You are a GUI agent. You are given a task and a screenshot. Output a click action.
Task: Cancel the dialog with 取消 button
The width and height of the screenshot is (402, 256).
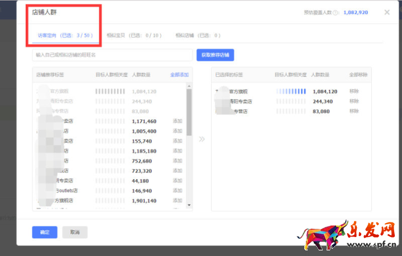tap(75, 232)
